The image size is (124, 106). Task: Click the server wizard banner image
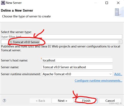(x=118, y=12)
